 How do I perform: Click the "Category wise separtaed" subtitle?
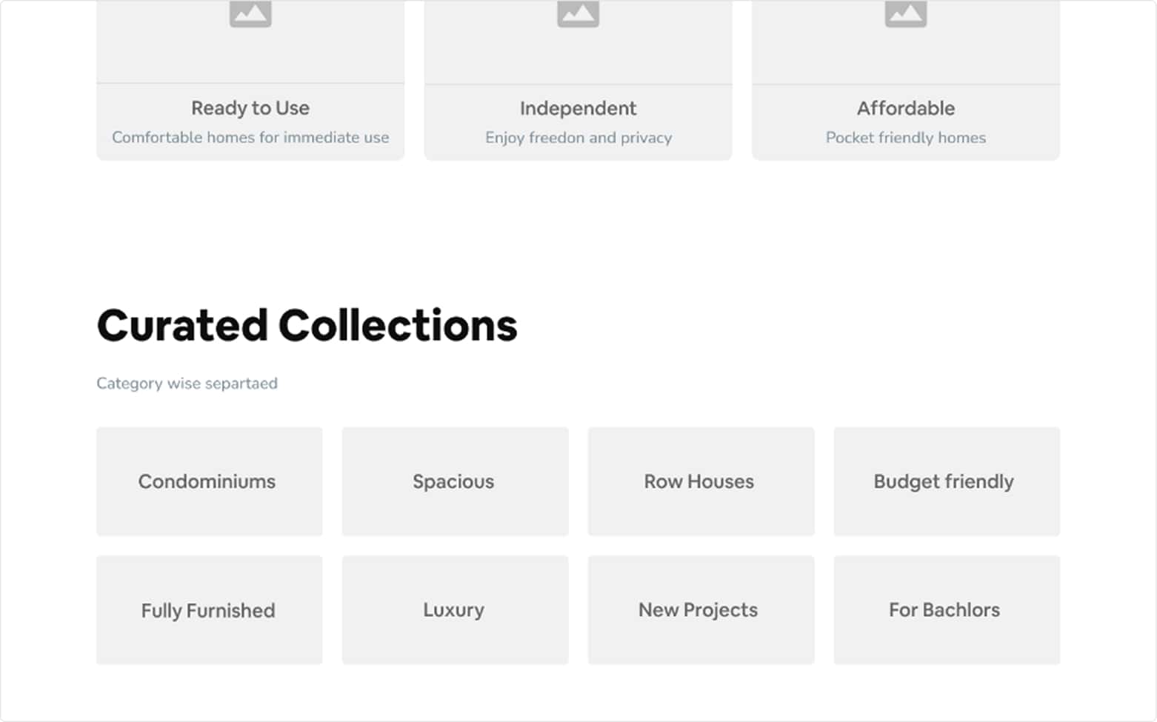tap(187, 384)
